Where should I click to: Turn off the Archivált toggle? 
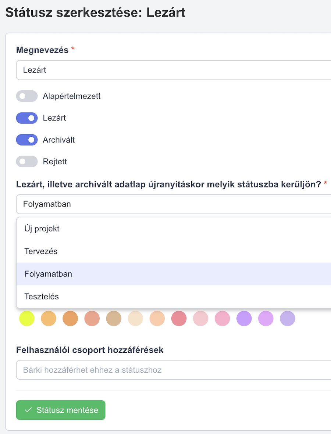26,140
